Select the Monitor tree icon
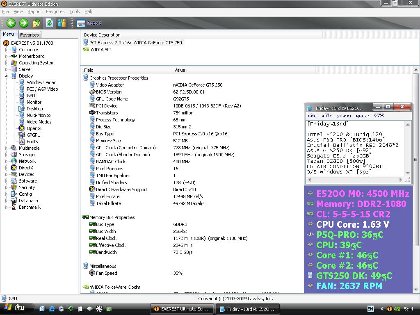The height and width of the screenshot is (315, 420). coord(22,102)
